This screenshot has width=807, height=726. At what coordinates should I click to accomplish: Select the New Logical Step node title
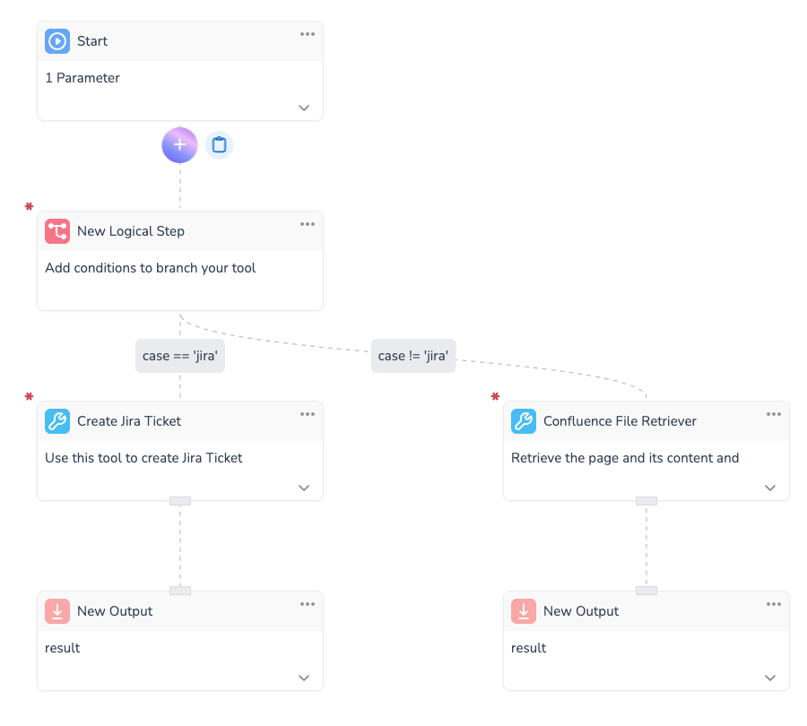(x=131, y=231)
